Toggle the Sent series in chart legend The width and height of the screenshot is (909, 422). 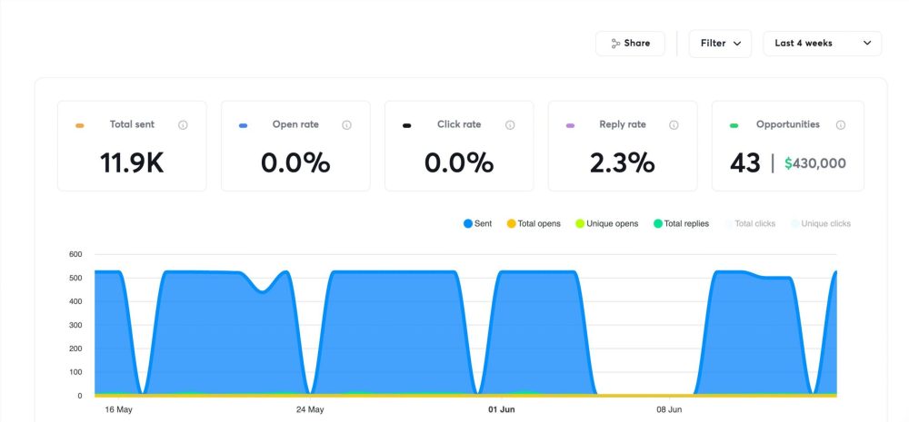tap(477, 223)
